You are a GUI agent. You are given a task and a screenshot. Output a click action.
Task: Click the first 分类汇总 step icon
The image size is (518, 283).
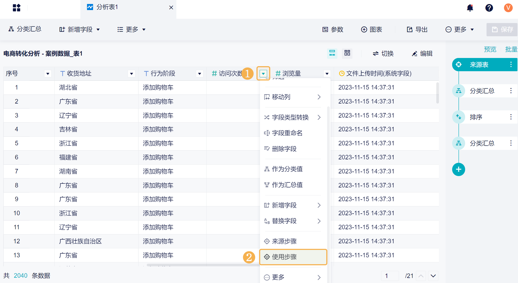click(459, 91)
